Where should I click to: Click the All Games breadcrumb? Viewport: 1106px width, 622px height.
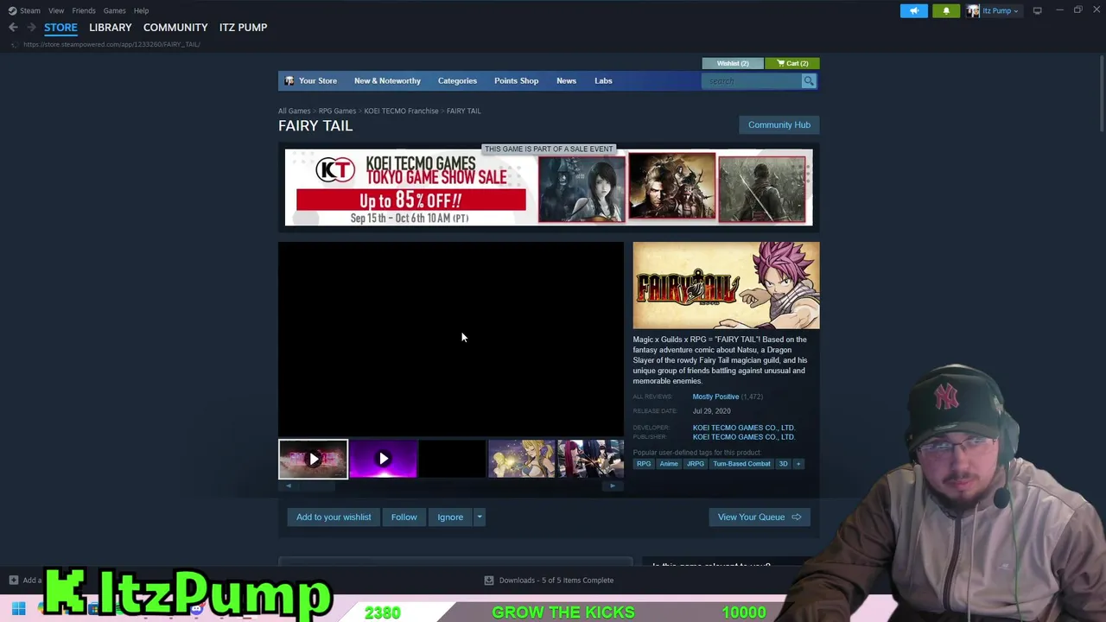[x=294, y=111]
